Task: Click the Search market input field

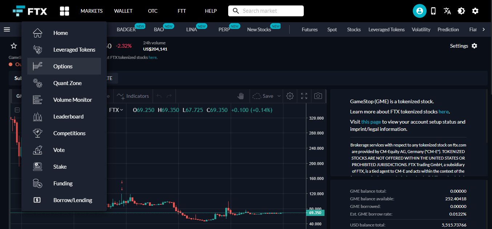Action: point(271,11)
